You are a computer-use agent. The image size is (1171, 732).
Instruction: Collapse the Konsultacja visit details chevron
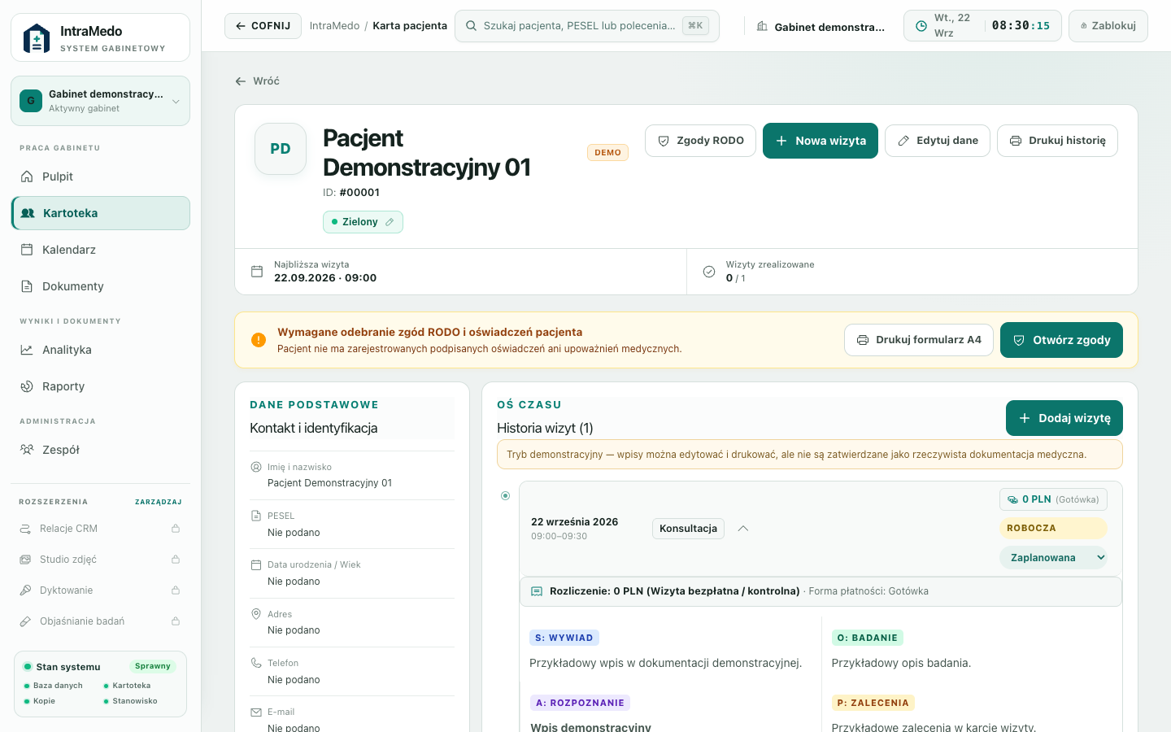742,529
